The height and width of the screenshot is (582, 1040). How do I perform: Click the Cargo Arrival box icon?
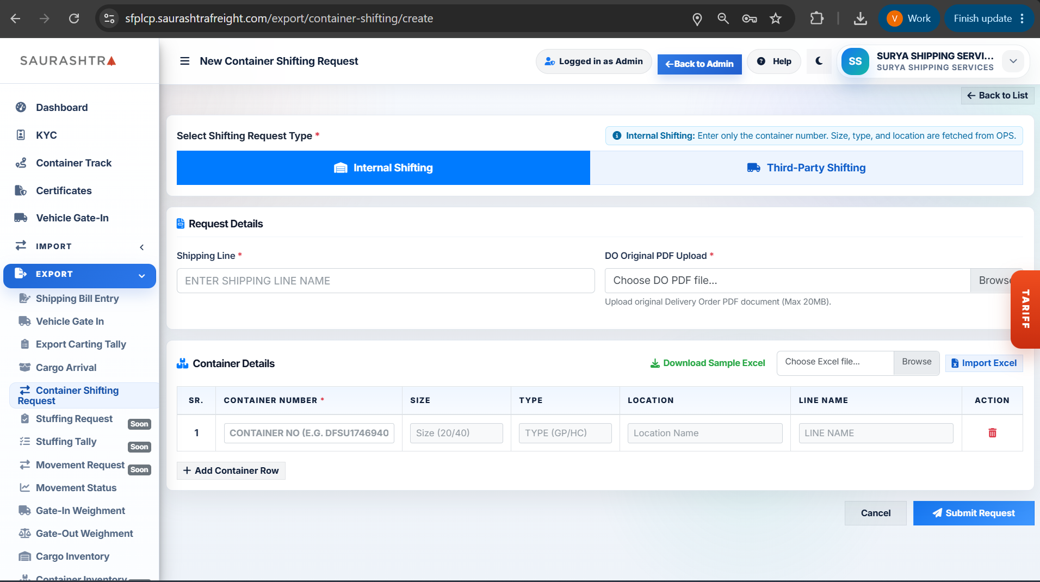click(24, 367)
